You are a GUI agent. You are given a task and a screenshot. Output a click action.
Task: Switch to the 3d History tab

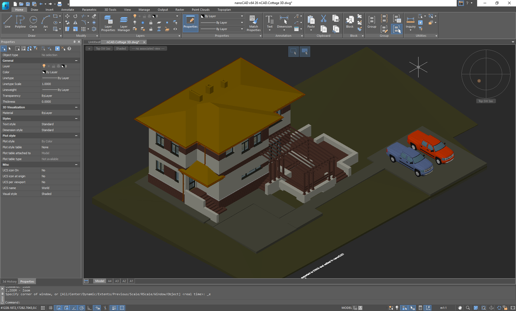(x=9, y=281)
